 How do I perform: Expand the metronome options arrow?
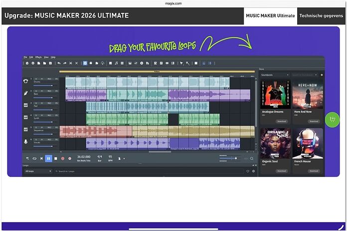coord(124,159)
